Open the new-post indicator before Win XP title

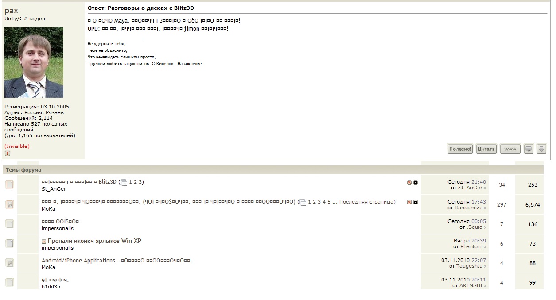coord(44,242)
